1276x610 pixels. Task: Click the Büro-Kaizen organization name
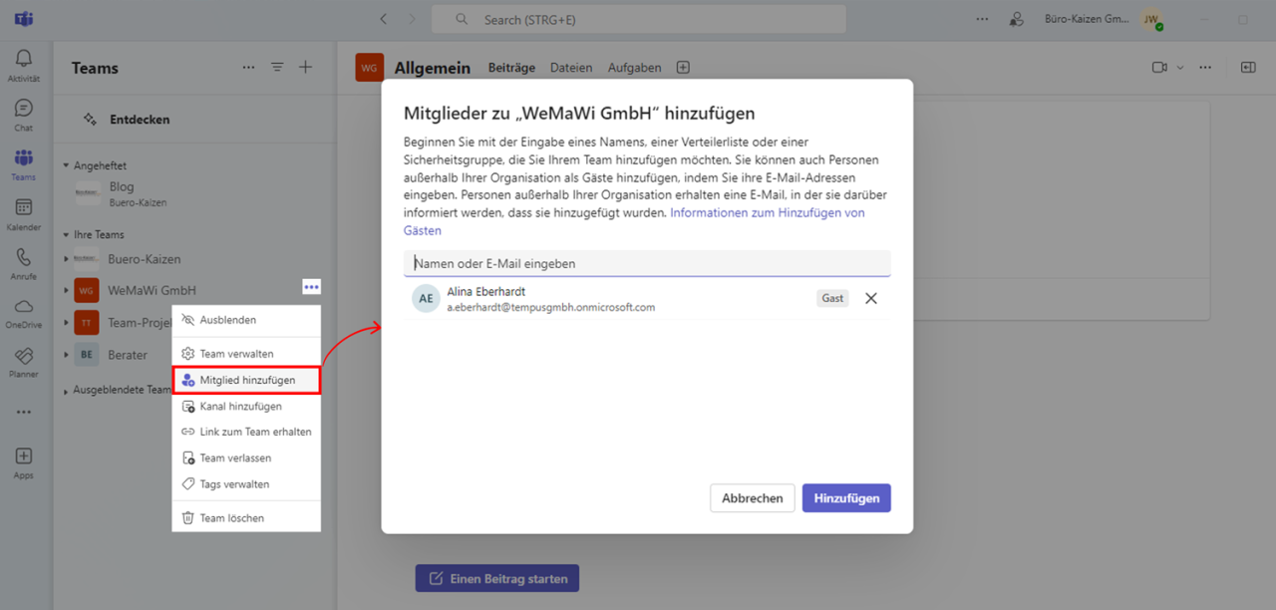[1087, 19]
